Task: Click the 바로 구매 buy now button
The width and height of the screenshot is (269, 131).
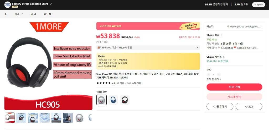Action: pyautogui.click(x=234, y=87)
